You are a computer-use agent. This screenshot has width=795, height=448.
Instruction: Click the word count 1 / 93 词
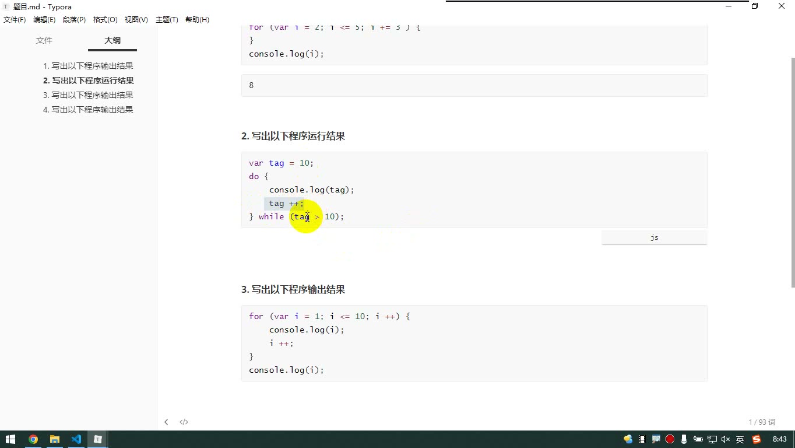762,422
